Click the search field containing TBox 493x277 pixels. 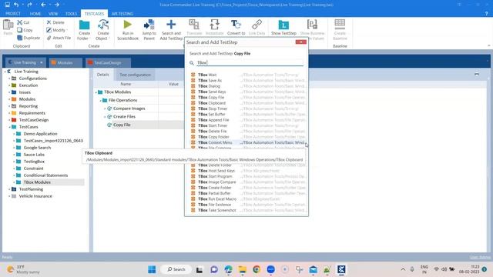point(250,63)
